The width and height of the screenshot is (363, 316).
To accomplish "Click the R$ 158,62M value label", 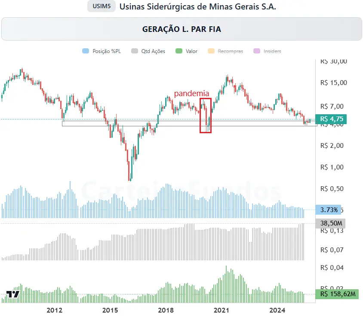I will tap(337, 294).
